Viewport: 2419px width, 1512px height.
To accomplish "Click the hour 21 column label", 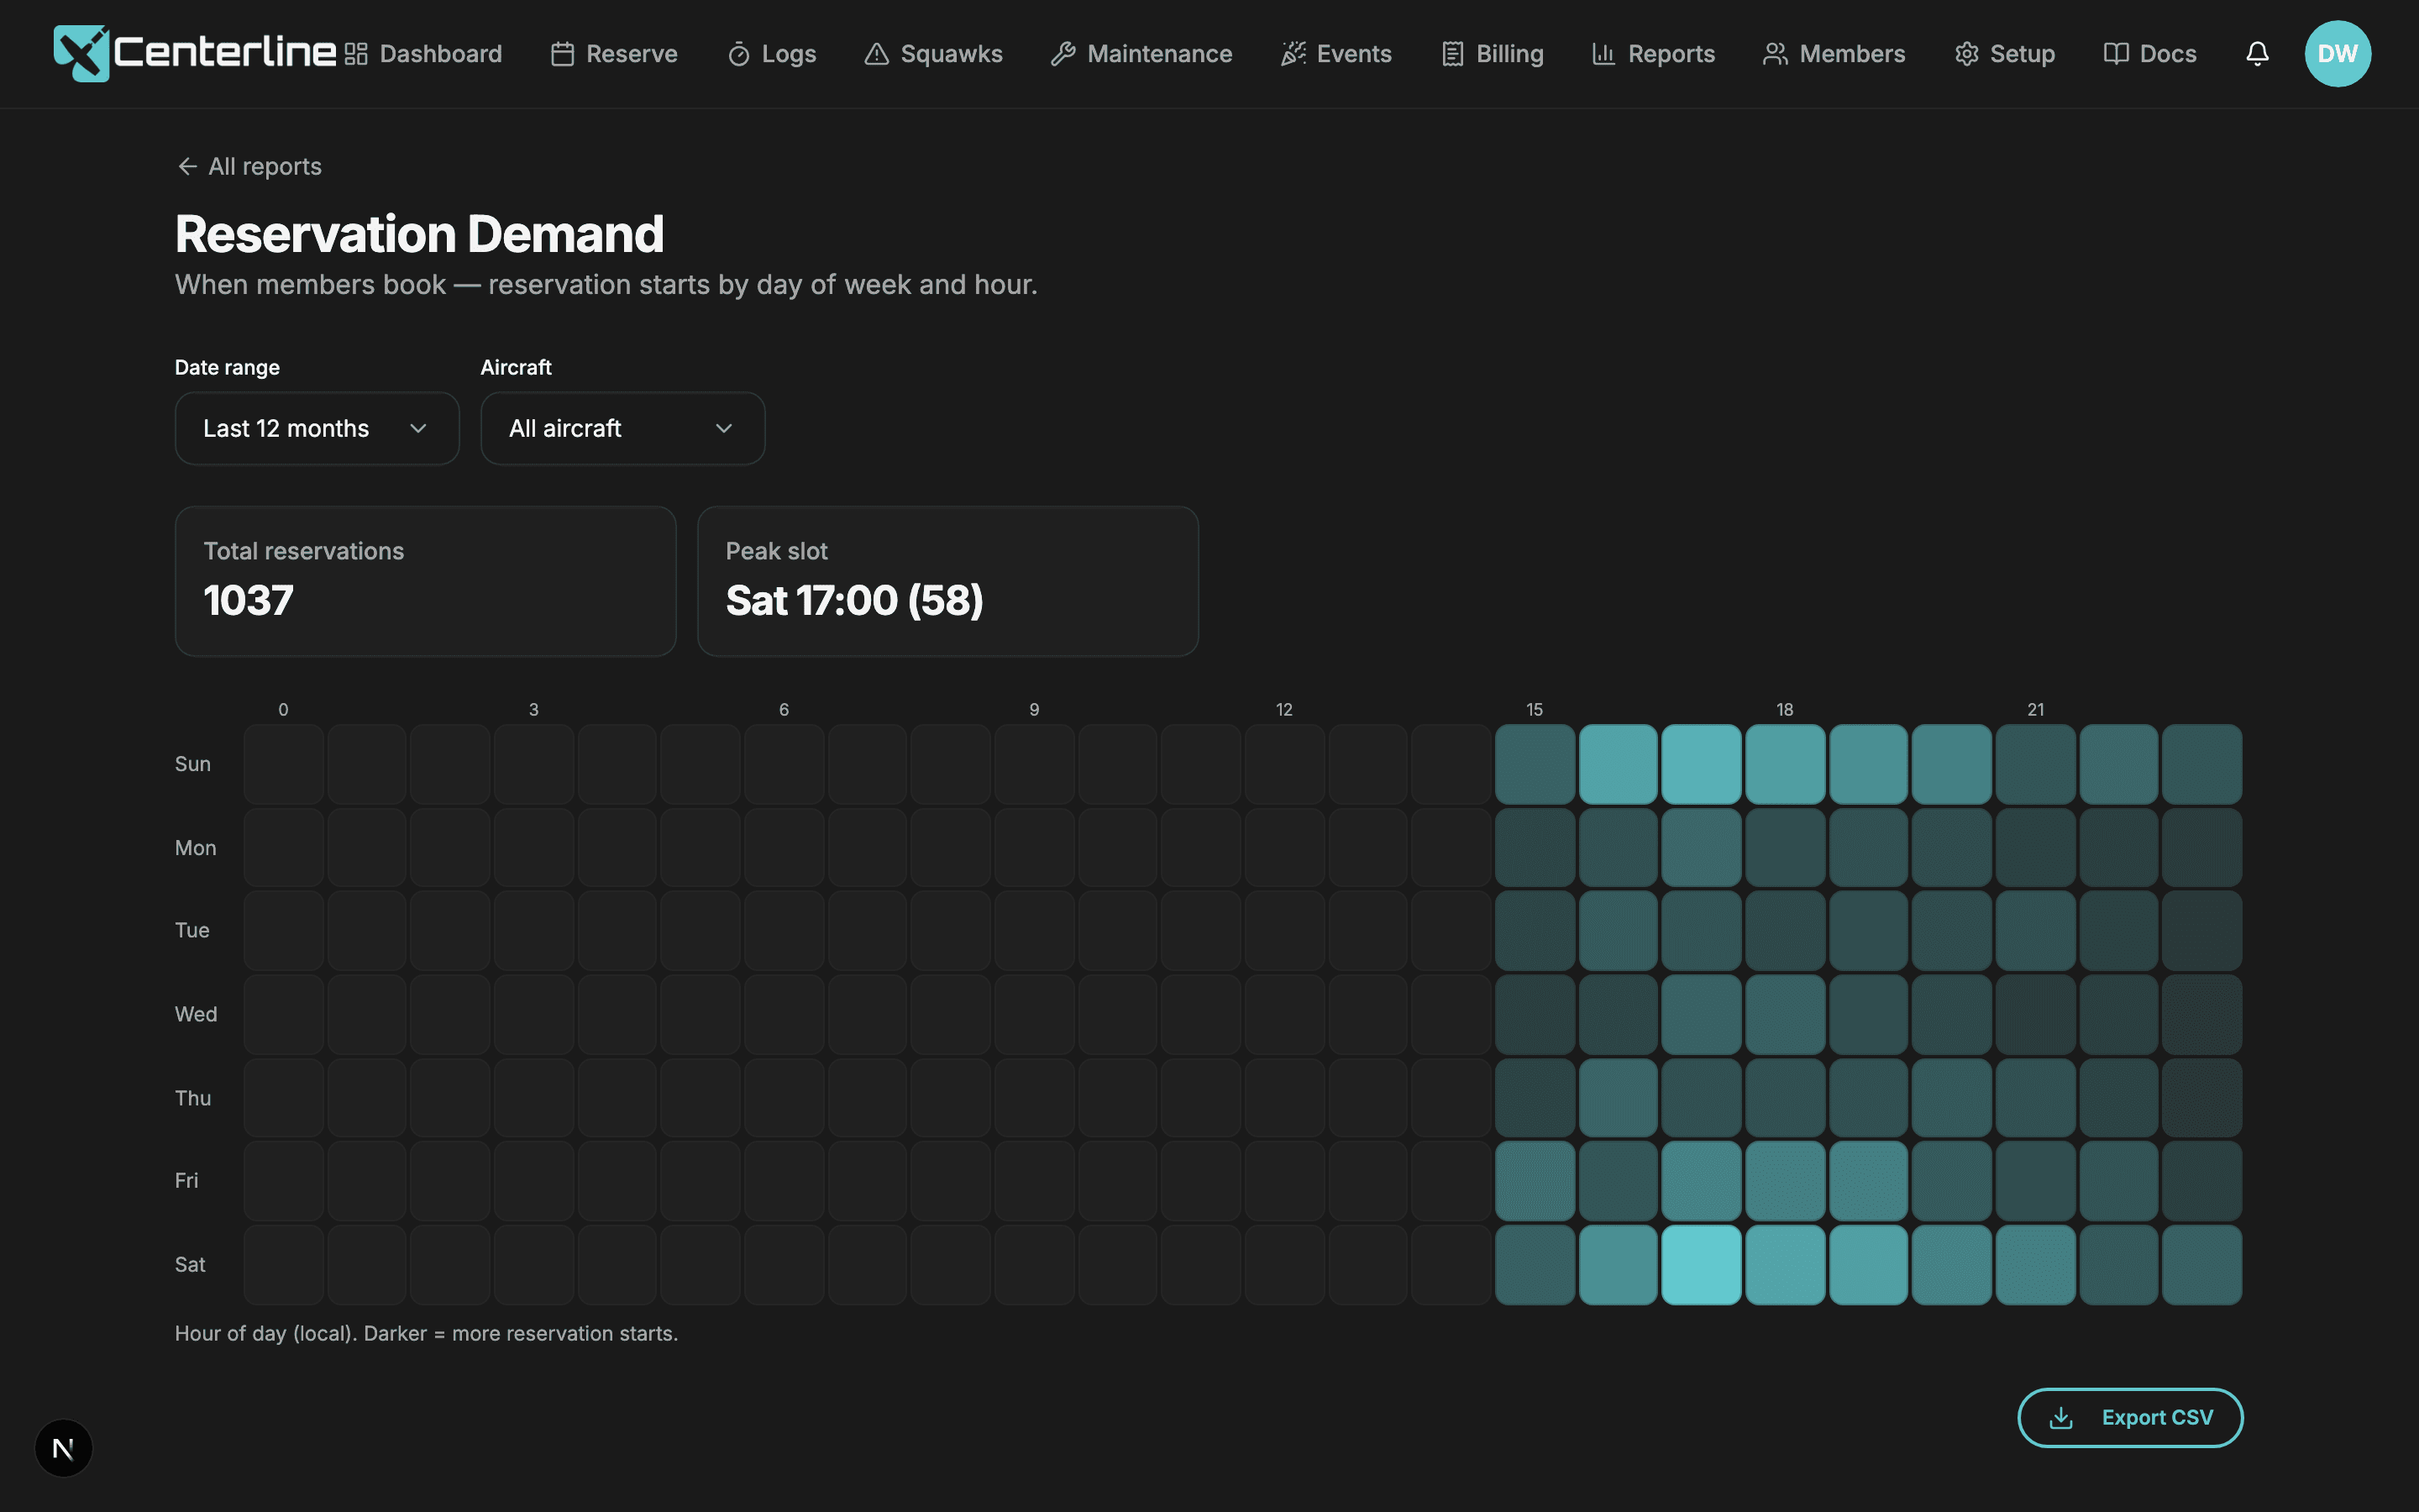I will click(2035, 709).
